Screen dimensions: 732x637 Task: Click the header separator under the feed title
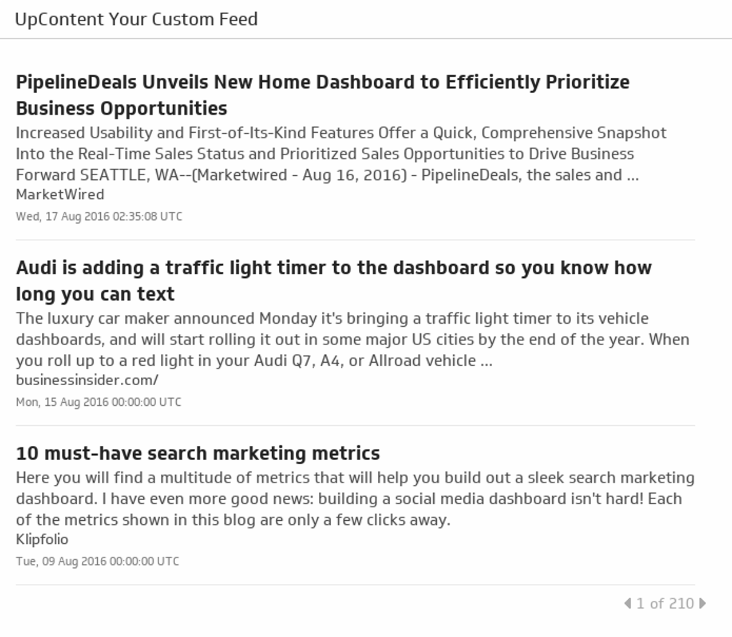[x=365, y=39]
